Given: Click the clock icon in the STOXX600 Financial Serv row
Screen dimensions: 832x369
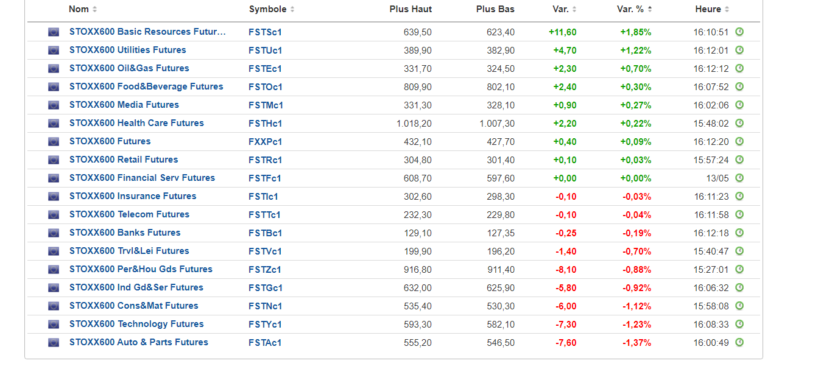Looking at the screenshot, I should coord(739,178).
